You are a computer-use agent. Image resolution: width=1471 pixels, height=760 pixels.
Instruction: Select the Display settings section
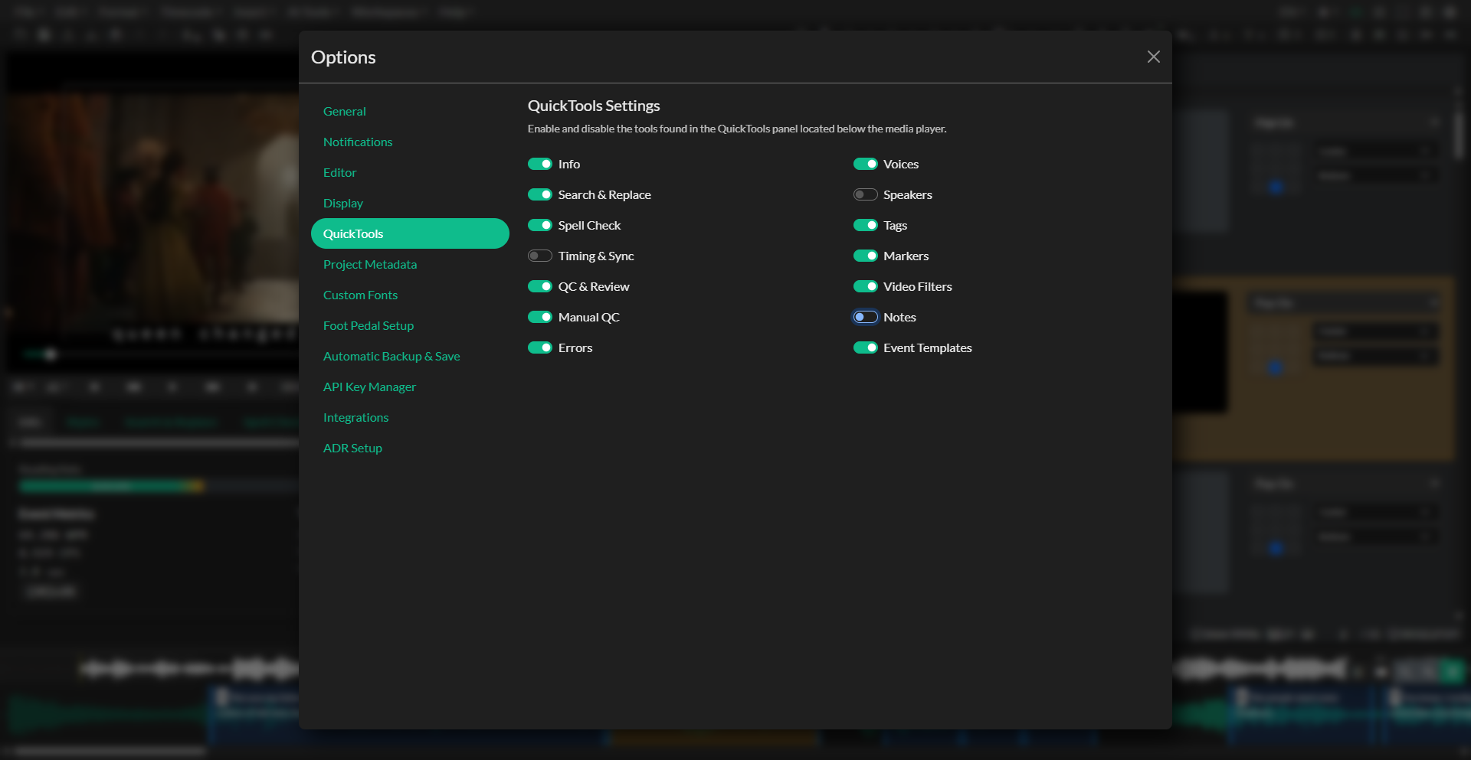[343, 203]
